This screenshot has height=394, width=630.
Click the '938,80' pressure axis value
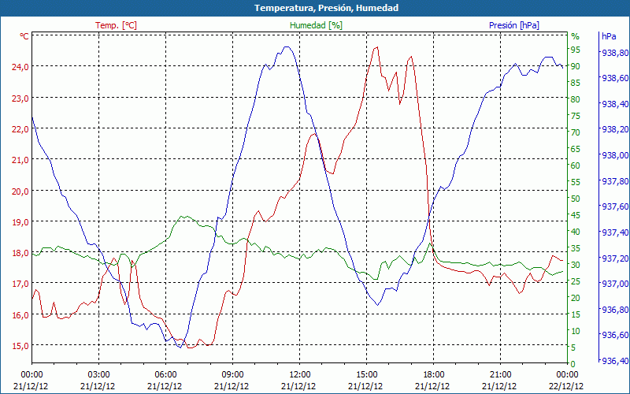point(613,53)
